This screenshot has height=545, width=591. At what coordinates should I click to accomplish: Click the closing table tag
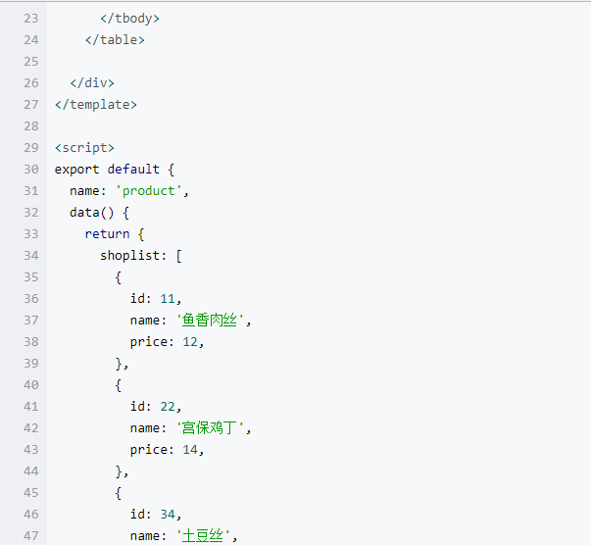point(115,39)
